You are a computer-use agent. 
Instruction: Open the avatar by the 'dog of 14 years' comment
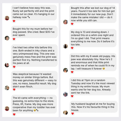point(65,22)
